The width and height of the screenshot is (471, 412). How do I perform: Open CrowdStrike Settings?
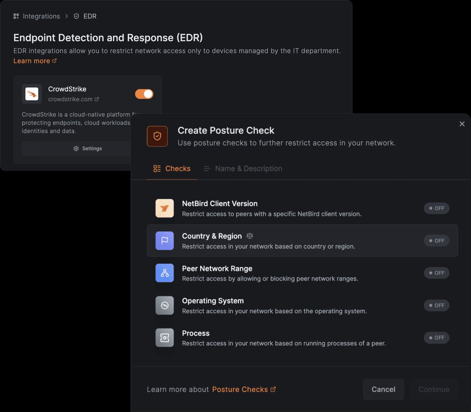click(x=88, y=148)
